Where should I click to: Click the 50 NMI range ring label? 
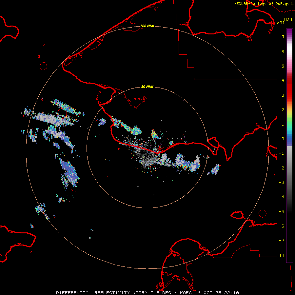[147, 87]
